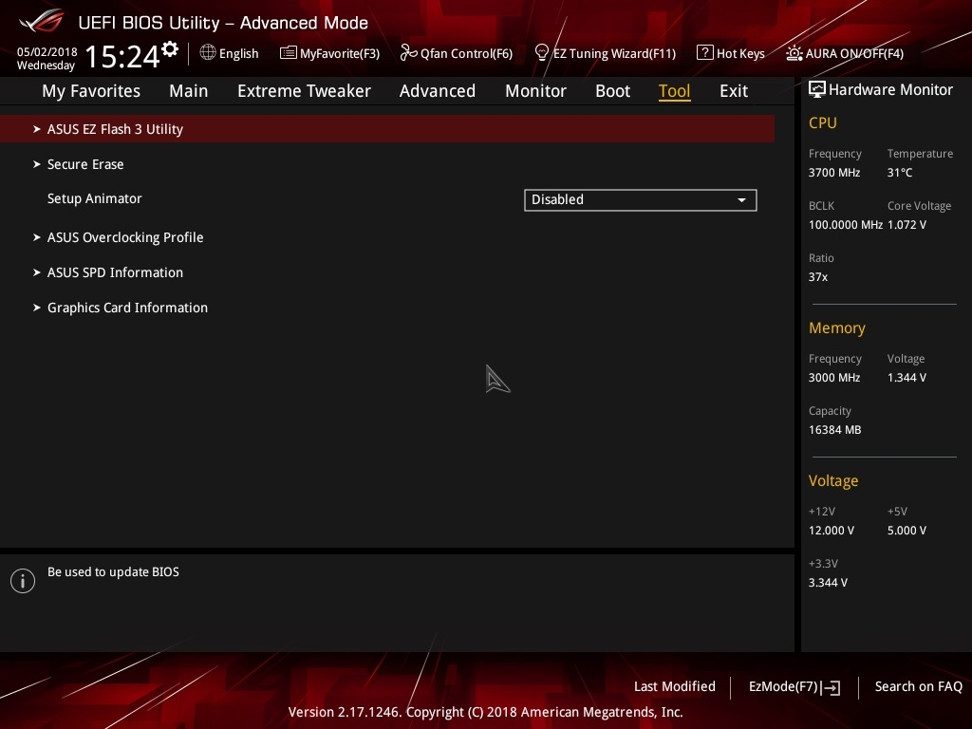Open ASUS SPD Information entry

(115, 272)
